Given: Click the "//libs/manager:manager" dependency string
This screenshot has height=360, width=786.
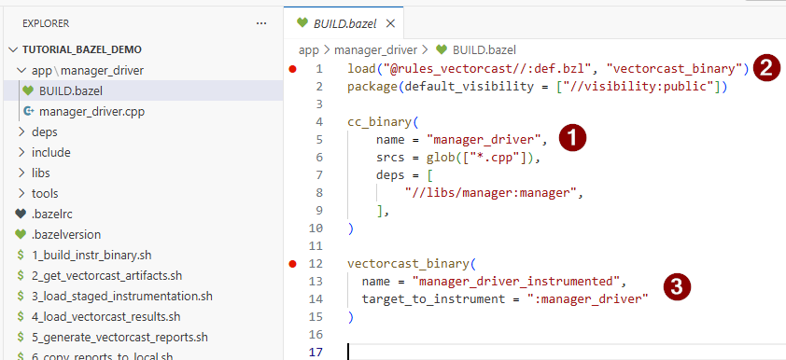Looking at the screenshot, I should 491,192.
